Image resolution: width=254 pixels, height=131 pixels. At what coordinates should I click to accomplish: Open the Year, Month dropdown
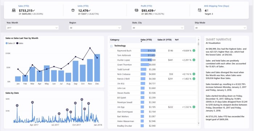[x=32, y=28]
